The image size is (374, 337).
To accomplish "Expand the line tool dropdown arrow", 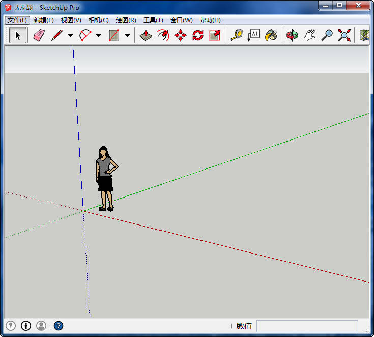I will (x=70, y=36).
